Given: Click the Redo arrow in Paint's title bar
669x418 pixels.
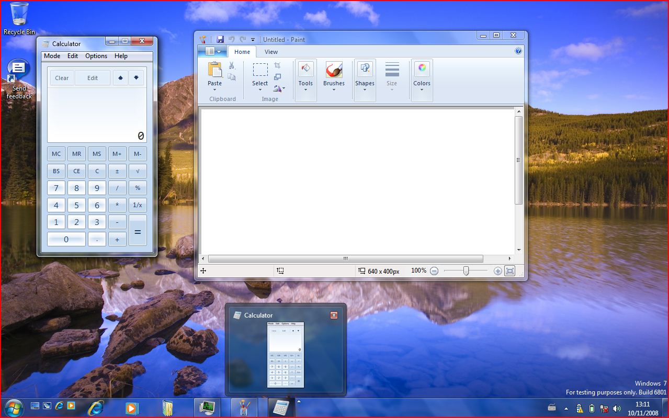Looking at the screenshot, I should 243,39.
